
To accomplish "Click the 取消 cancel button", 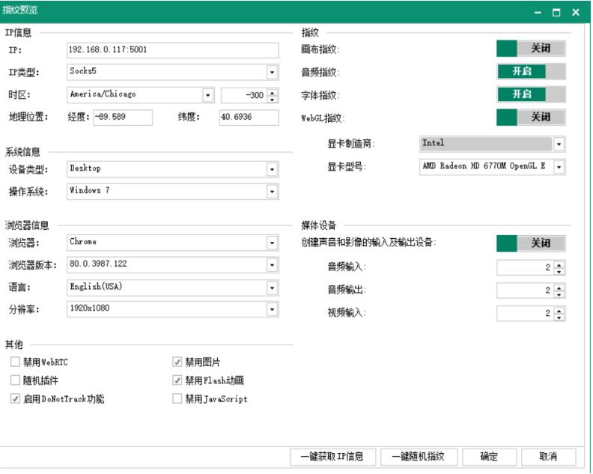I will (548, 457).
